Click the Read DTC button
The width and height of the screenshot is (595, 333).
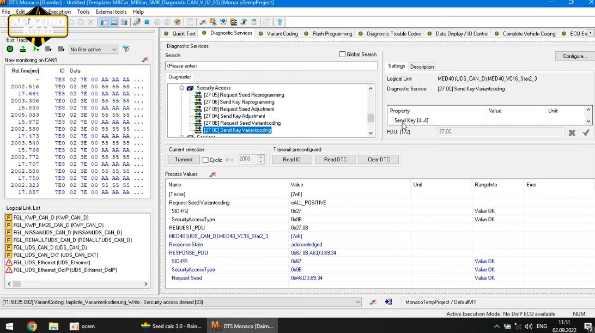click(335, 160)
